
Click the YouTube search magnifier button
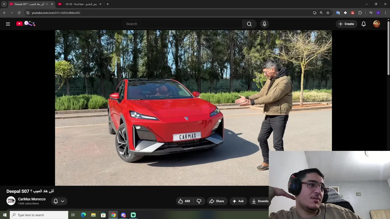249,24
